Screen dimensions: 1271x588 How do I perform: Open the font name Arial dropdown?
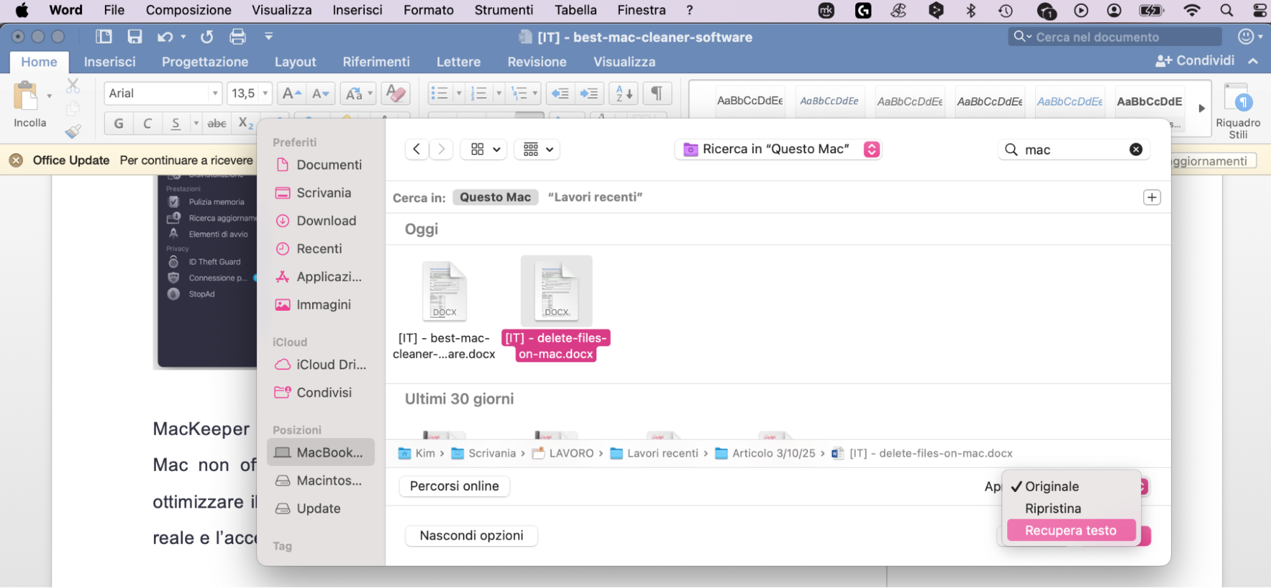pyautogui.click(x=215, y=93)
